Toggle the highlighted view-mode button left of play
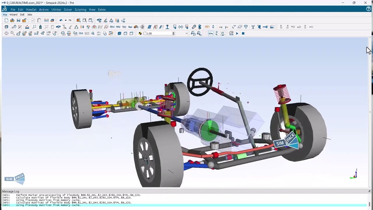This screenshot has height=210, width=373. point(210,34)
